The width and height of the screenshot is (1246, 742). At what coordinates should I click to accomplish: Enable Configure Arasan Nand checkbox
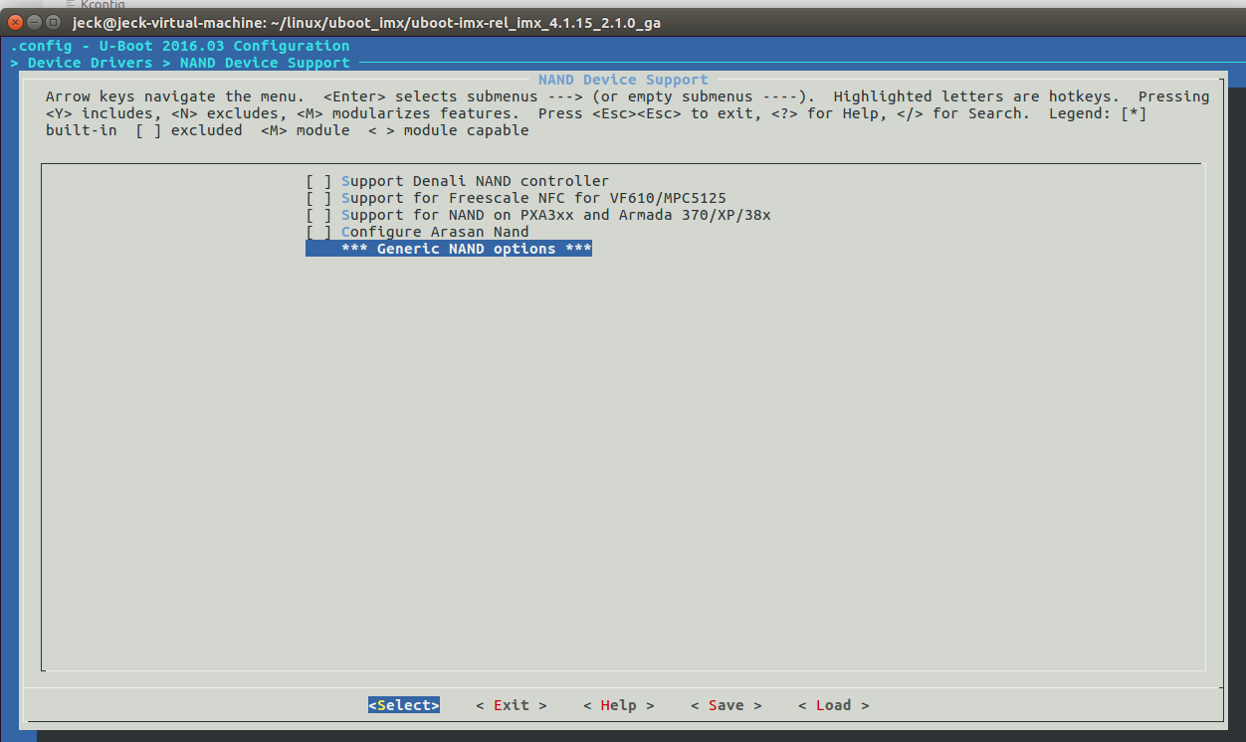click(318, 232)
